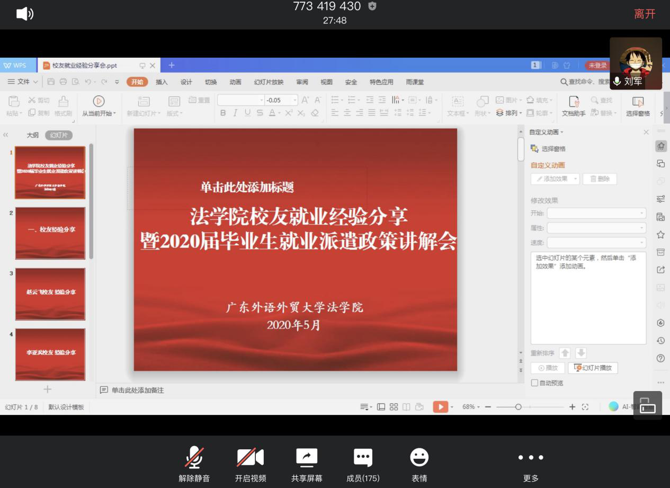Switch to the Outline tab in slide panel

click(x=33, y=135)
